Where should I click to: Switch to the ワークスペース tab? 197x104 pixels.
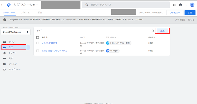[10, 12]
